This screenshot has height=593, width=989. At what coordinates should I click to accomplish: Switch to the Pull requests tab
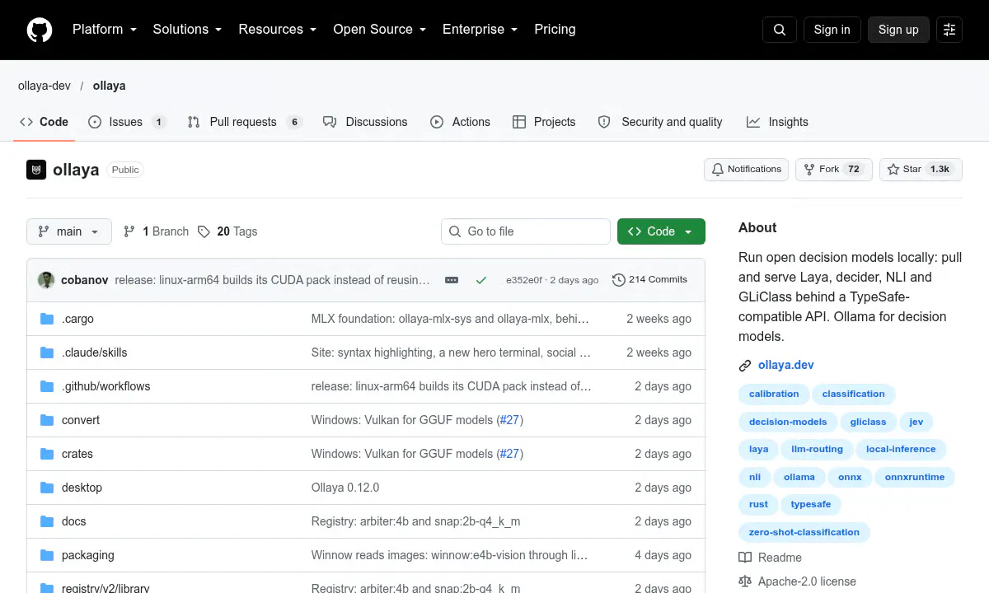tap(245, 122)
